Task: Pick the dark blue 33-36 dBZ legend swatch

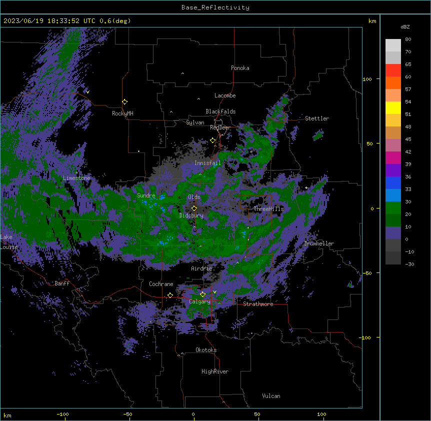Action: [393, 183]
